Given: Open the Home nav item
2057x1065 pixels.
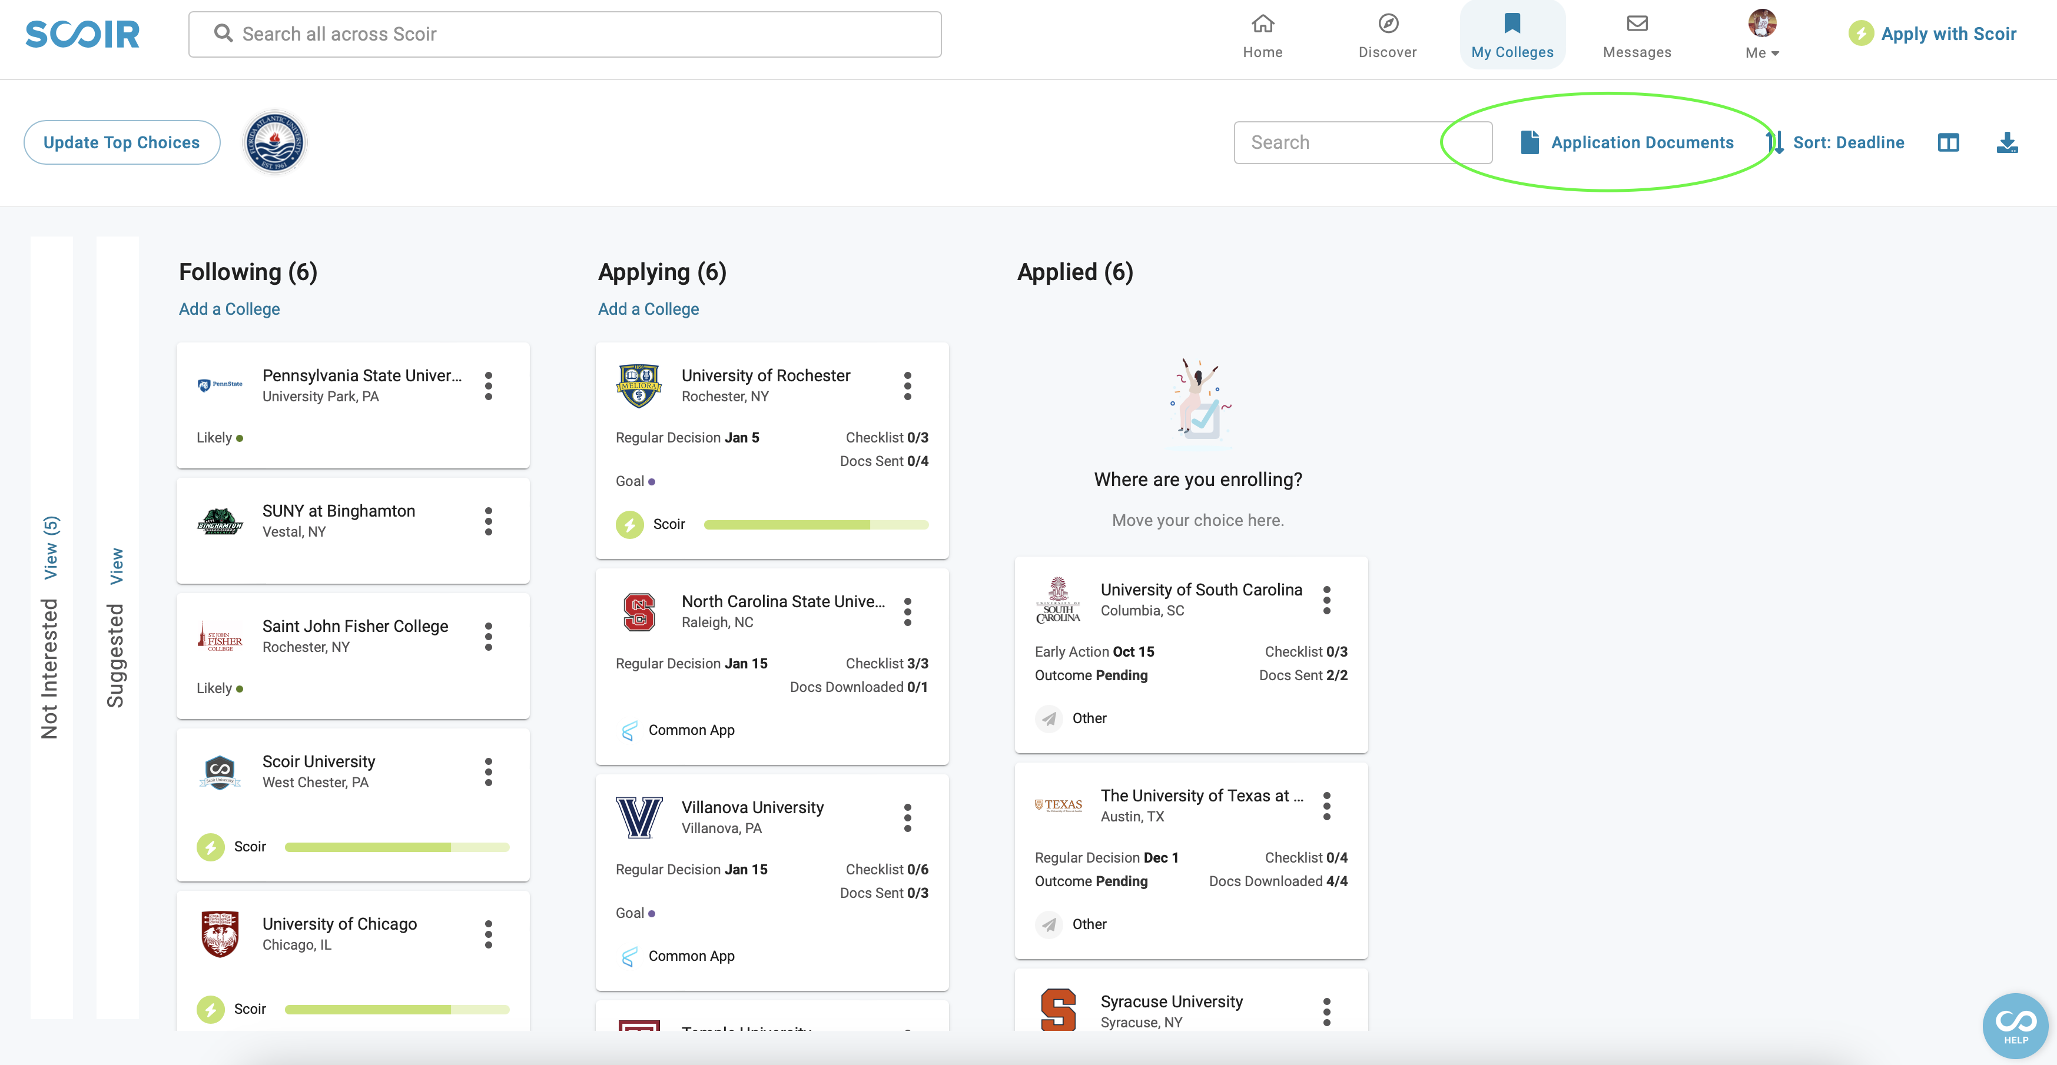Looking at the screenshot, I should click(1262, 38).
